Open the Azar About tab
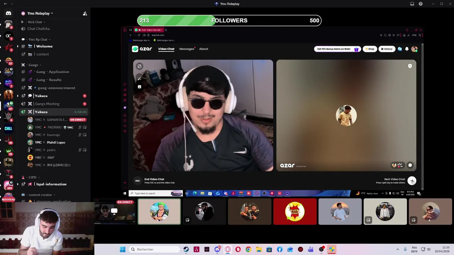The height and width of the screenshot is (255, 454). (x=204, y=49)
